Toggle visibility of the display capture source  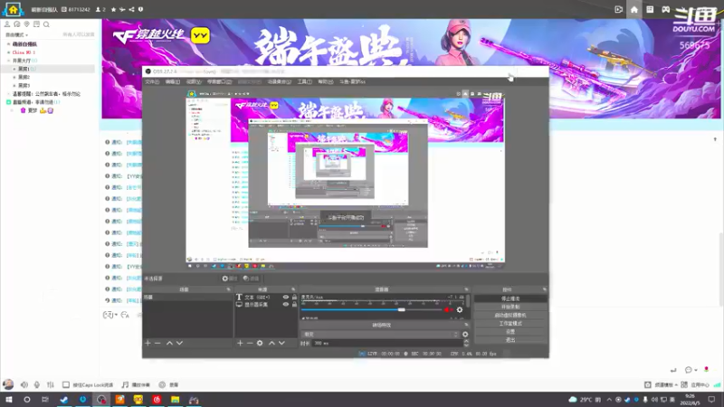tap(285, 305)
